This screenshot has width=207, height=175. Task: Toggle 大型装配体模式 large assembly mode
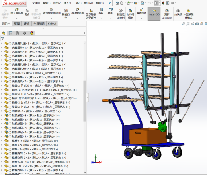[x=189, y=14]
